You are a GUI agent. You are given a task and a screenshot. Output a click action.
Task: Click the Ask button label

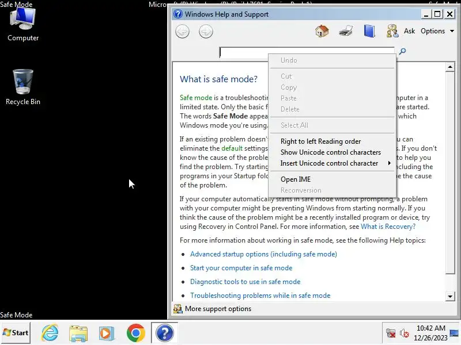tap(409, 31)
